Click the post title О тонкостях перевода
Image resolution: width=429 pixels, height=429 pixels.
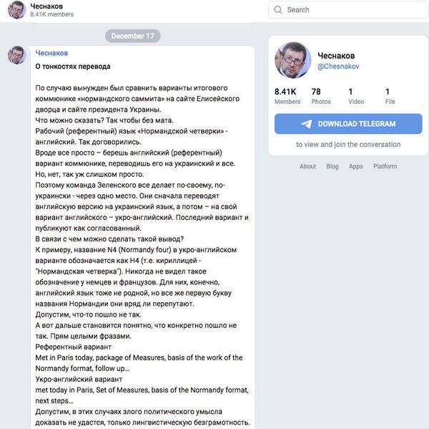click(x=73, y=67)
